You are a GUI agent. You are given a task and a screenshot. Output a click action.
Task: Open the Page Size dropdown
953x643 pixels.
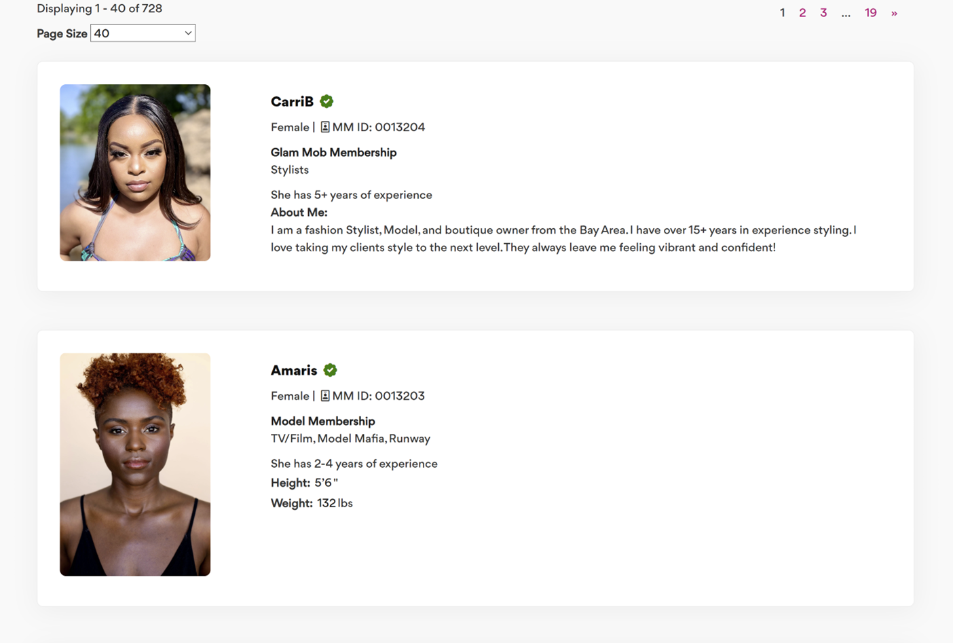[143, 33]
